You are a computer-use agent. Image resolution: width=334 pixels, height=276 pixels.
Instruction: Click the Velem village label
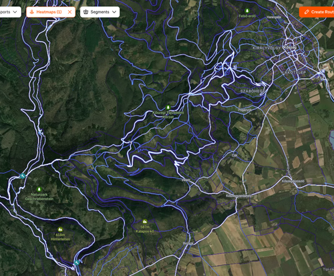(186, 180)
